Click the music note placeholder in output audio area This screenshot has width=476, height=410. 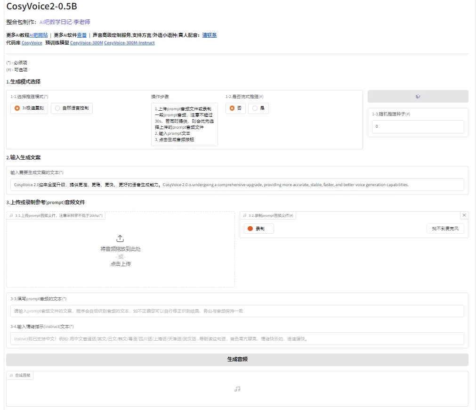(x=237, y=389)
